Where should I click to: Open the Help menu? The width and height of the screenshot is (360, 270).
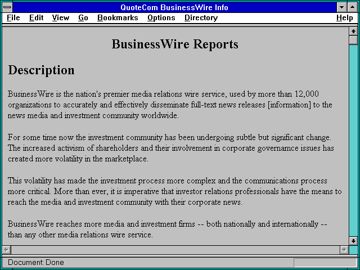[345, 18]
